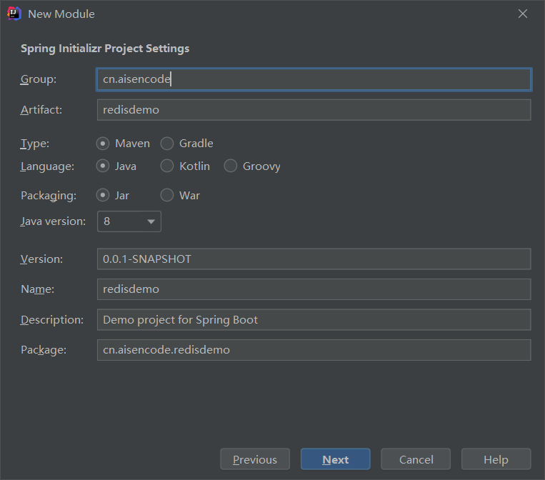Go back with the Previous button
Screen dimensions: 545x480
click(x=255, y=459)
